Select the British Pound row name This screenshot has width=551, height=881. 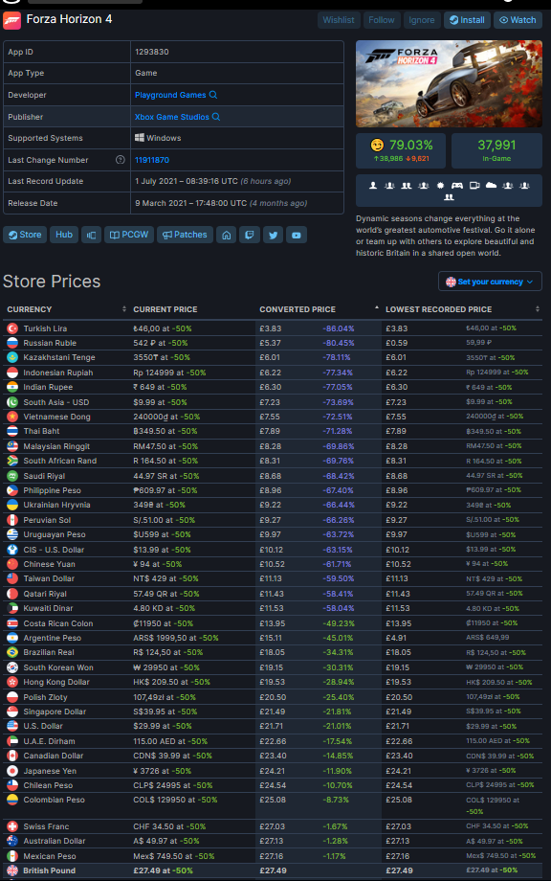tap(49, 870)
